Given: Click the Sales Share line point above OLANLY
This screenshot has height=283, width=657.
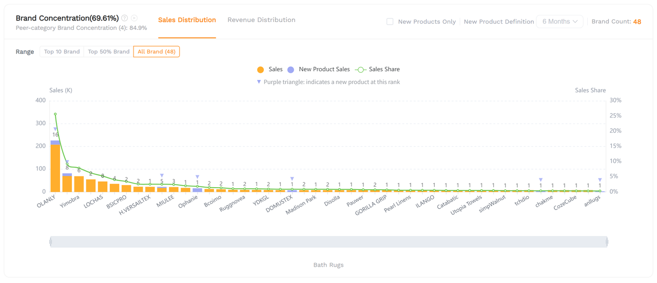Looking at the screenshot, I should click(x=55, y=114).
